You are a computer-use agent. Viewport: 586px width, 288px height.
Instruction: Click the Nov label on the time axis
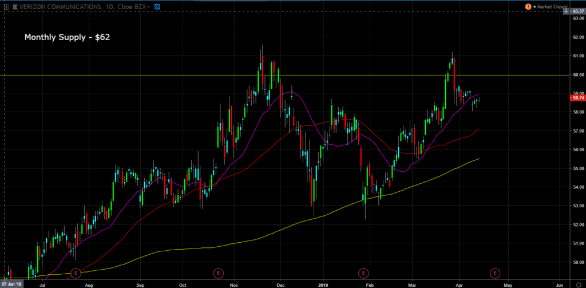pos(234,284)
